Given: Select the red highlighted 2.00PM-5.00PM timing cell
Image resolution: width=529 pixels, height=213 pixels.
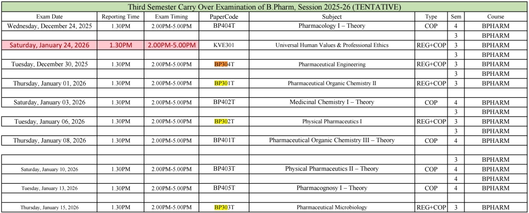Looking at the screenshot, I should coord(171,45).
